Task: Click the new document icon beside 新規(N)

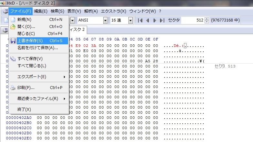Action: (13, 19)
